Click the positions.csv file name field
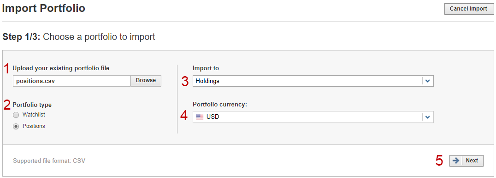The image size is (496, 178). point(71,81)
